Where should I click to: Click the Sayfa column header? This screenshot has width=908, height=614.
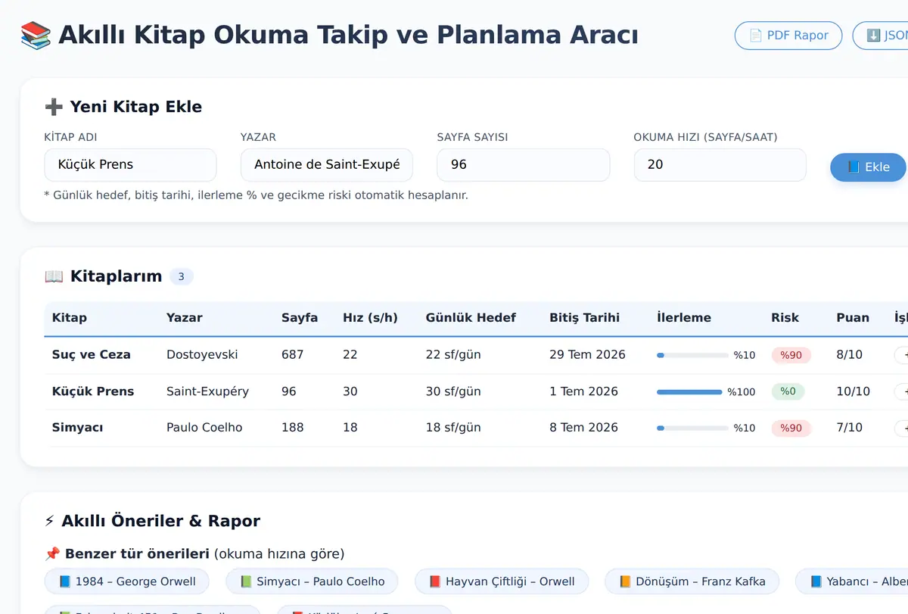click(x=300, y=318)
